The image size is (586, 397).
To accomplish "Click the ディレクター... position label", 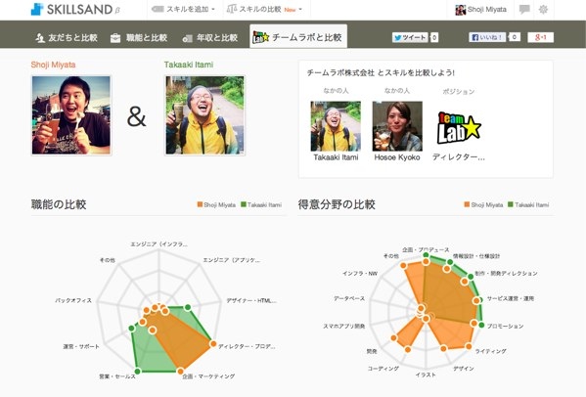I will click(x=459, y=157).
